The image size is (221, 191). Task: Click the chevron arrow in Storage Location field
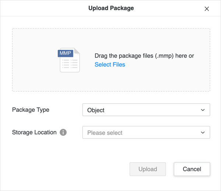[203, 132]
